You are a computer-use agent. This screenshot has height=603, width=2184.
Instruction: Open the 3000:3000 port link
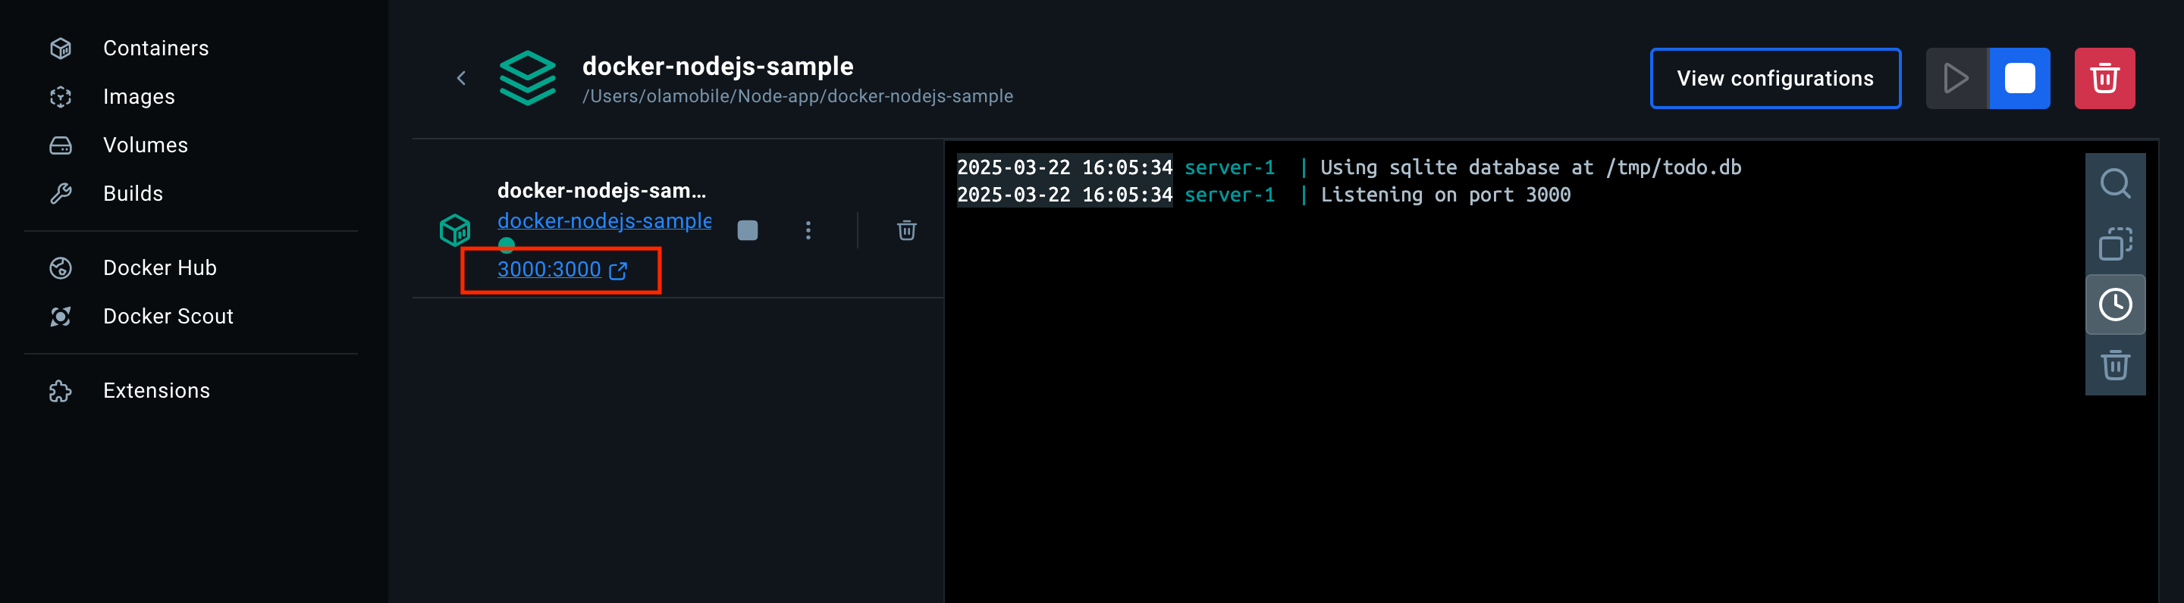pos(561,270)
